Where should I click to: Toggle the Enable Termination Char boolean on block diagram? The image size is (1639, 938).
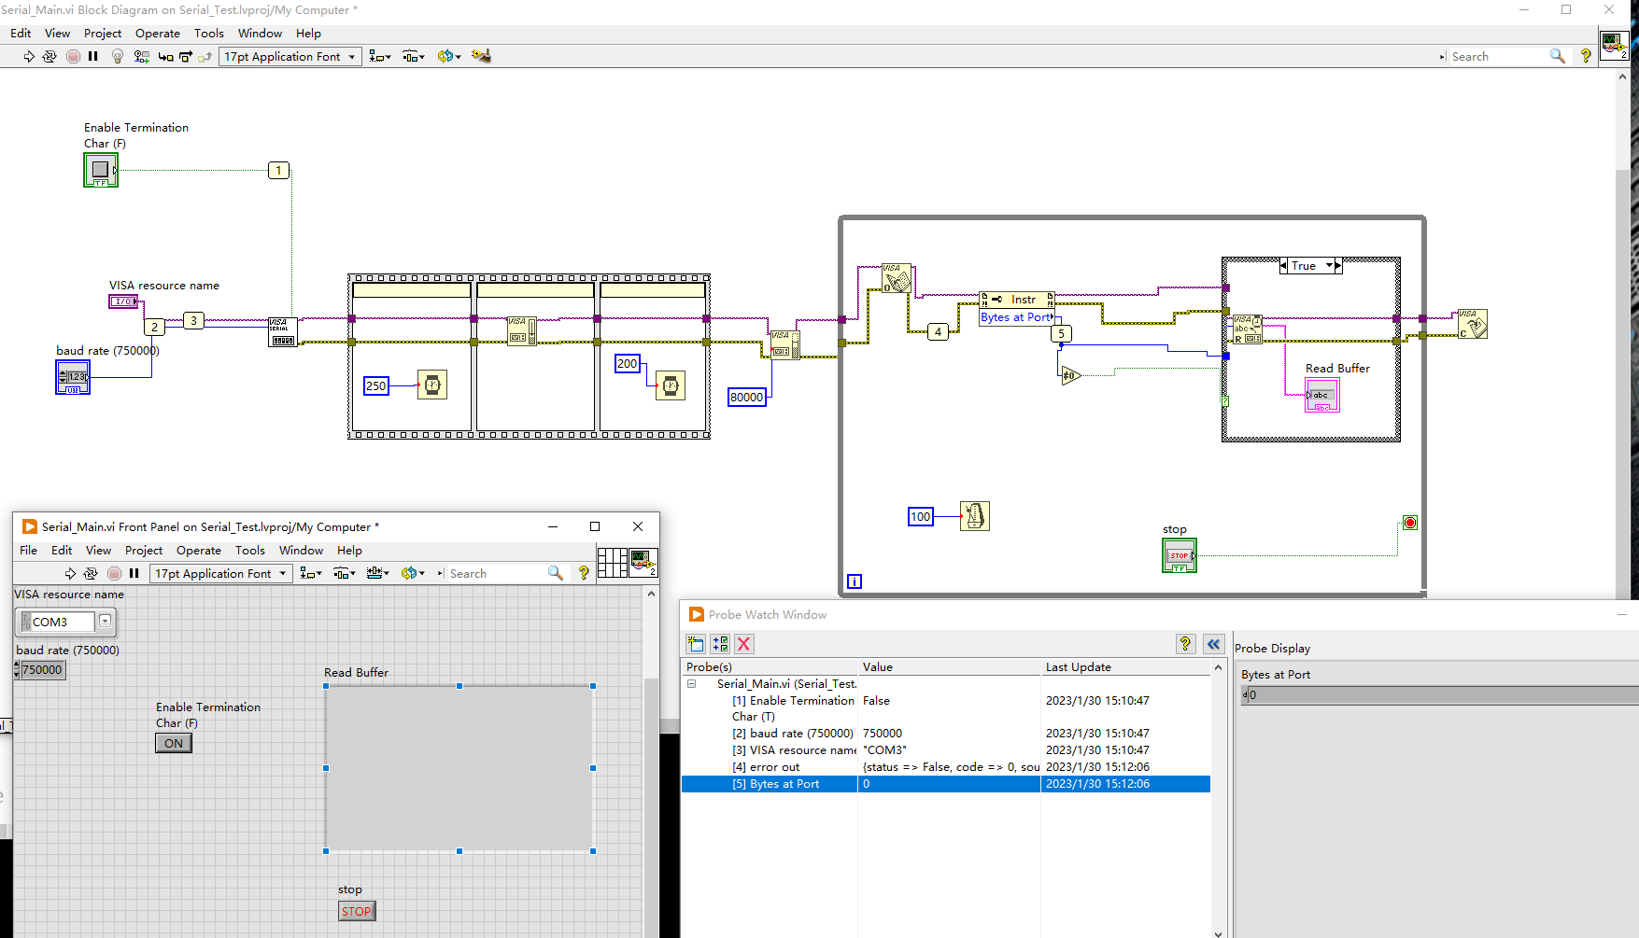(x=100, y=169)
